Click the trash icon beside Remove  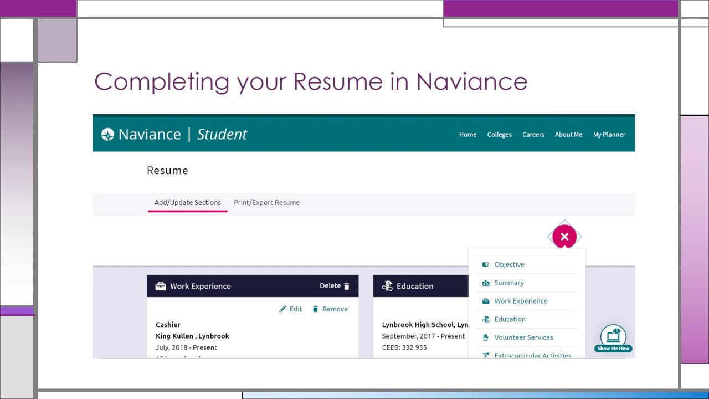[315, 309]
